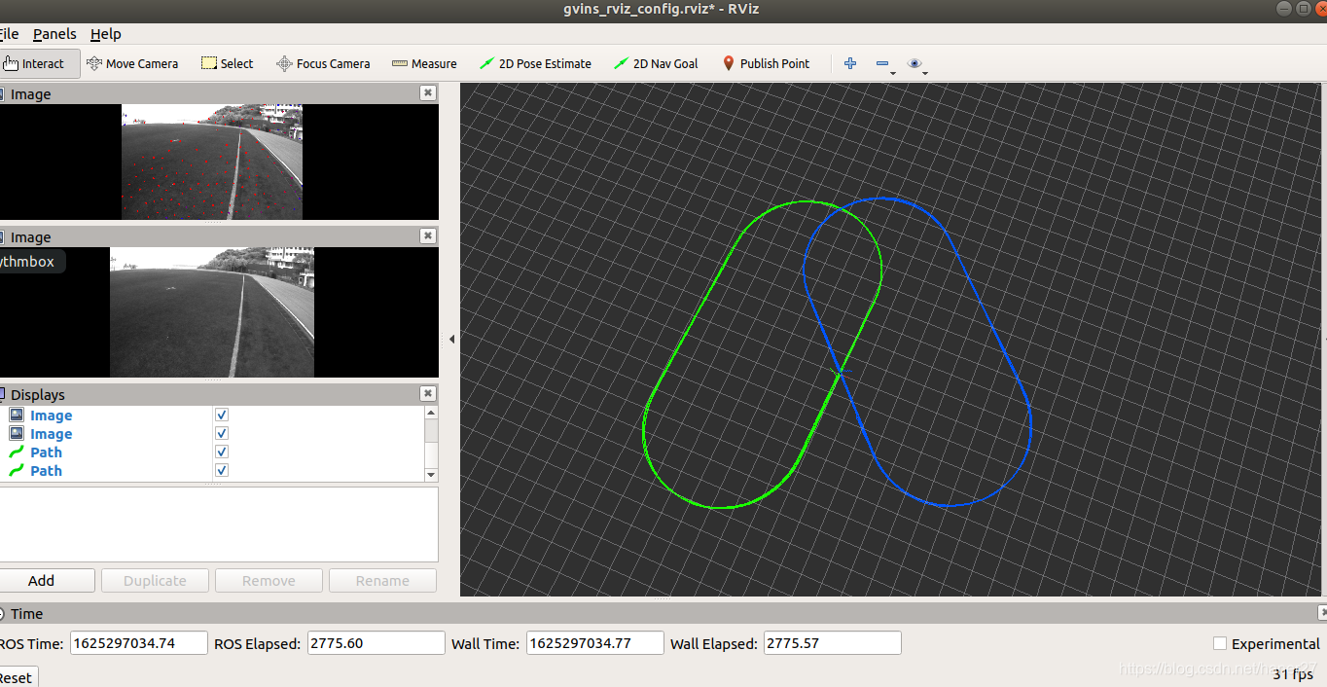Click the '31 fps' status text

[x=1293, y=673]
